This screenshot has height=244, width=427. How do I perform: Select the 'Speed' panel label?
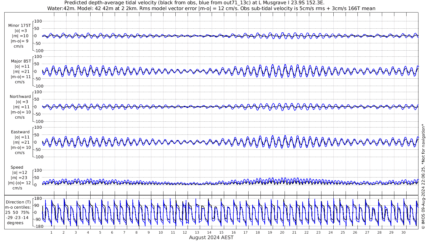(x=17, y=167)
